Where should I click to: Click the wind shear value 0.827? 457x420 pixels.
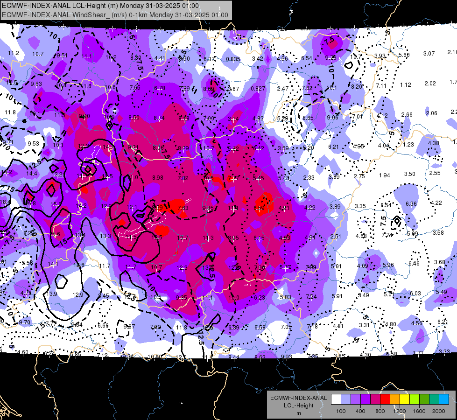coord(258,89)
